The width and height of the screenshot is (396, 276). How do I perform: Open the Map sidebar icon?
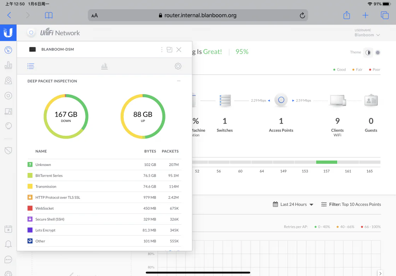[x=9, y=80]
